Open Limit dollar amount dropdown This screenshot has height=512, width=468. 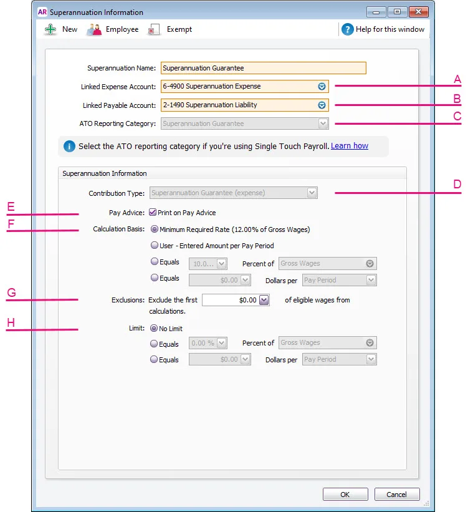pos(246,359)
